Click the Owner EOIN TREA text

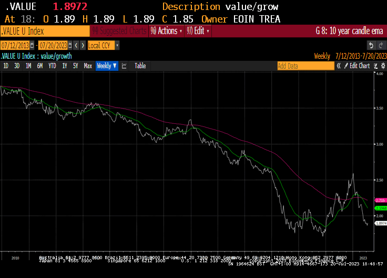(x=241, y=19)
